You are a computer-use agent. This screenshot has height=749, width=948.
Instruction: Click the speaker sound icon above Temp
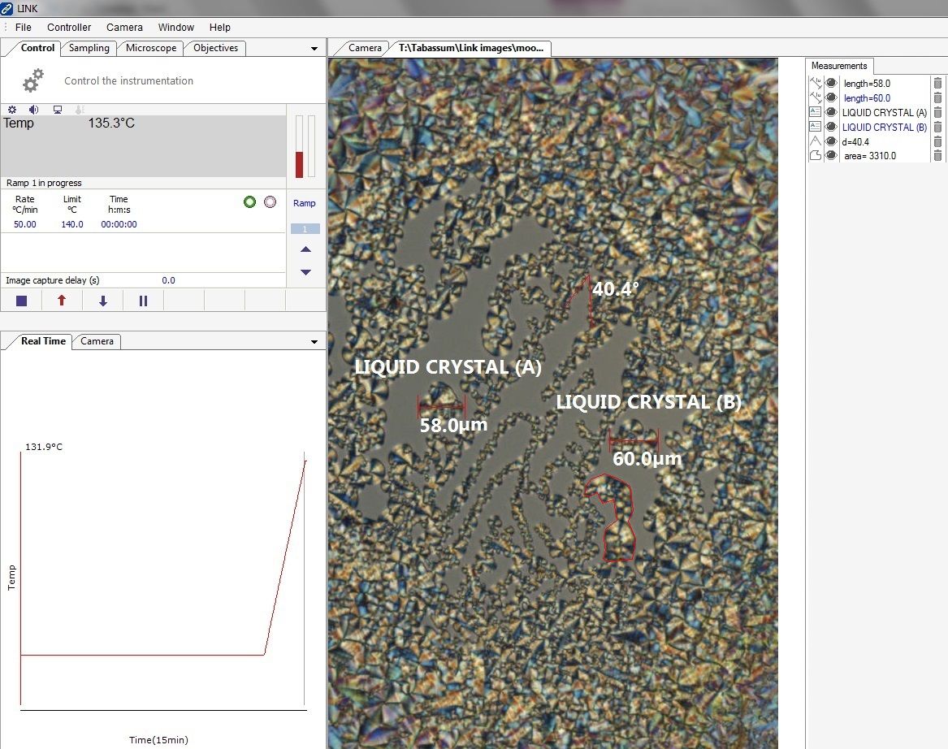34,110
